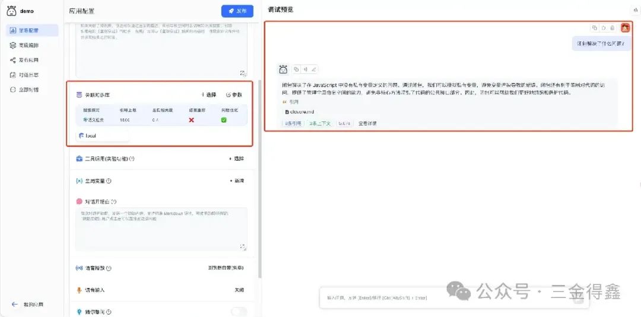Click the 条上下文 context tag
Screen dimensions: 641x317
[x=320, y=123]
